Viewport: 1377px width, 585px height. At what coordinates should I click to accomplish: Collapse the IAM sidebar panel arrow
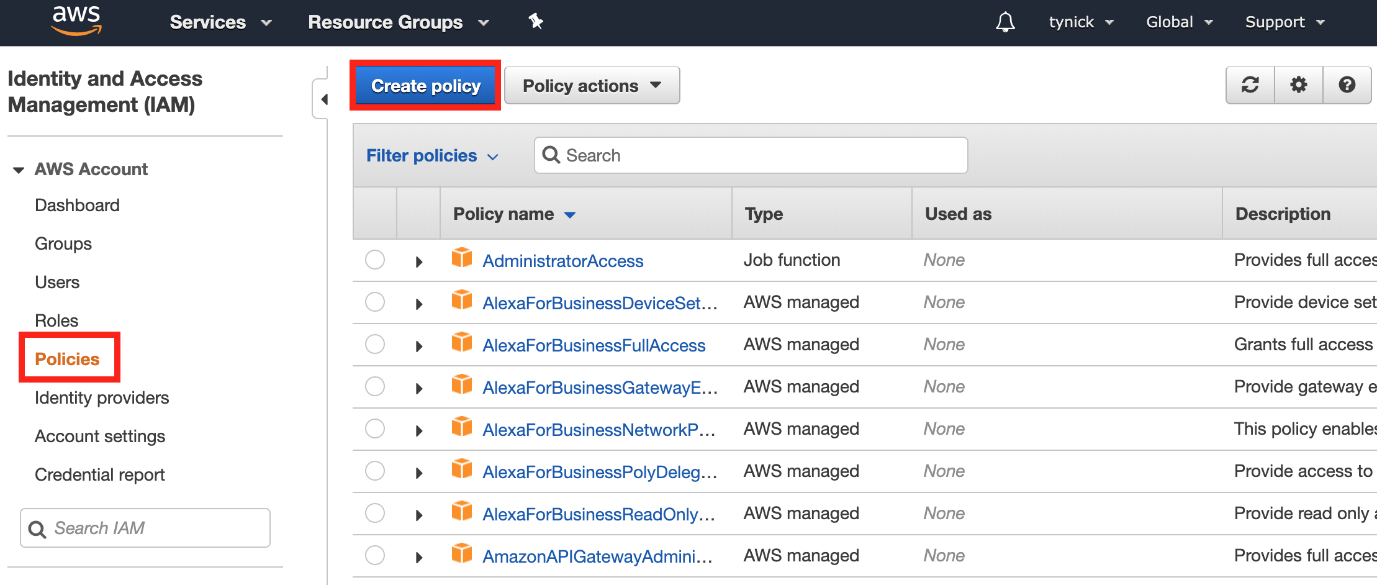point(323,99)
